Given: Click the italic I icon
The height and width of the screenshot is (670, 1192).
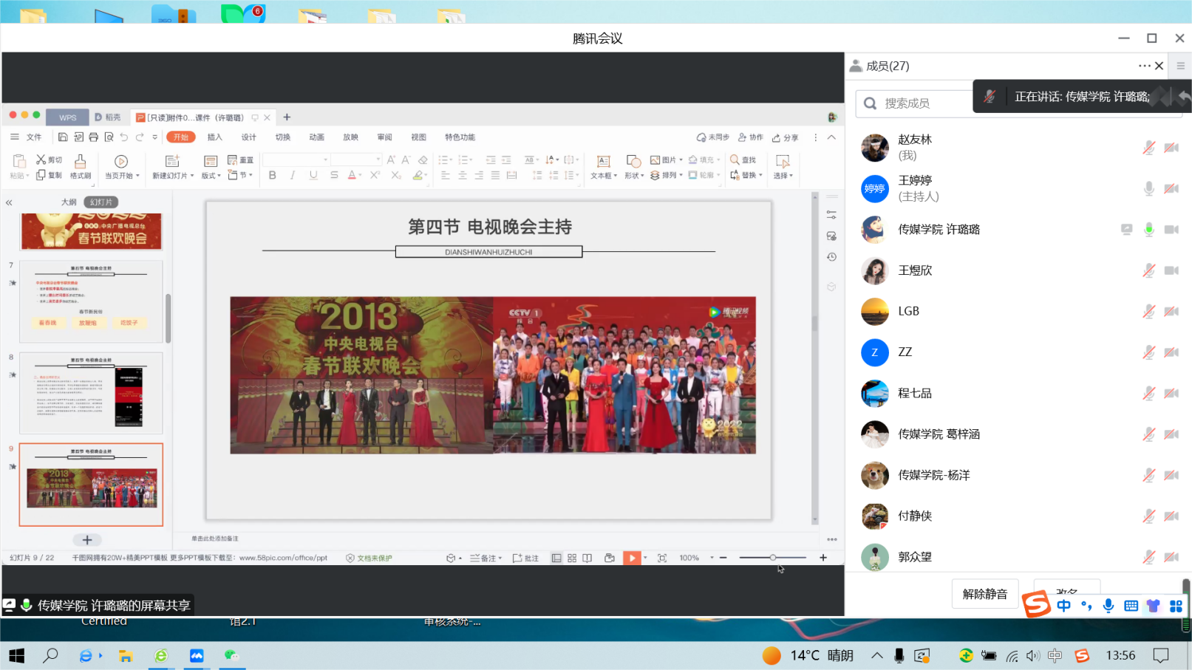Looking at the screenshot, I should [293, 176].
